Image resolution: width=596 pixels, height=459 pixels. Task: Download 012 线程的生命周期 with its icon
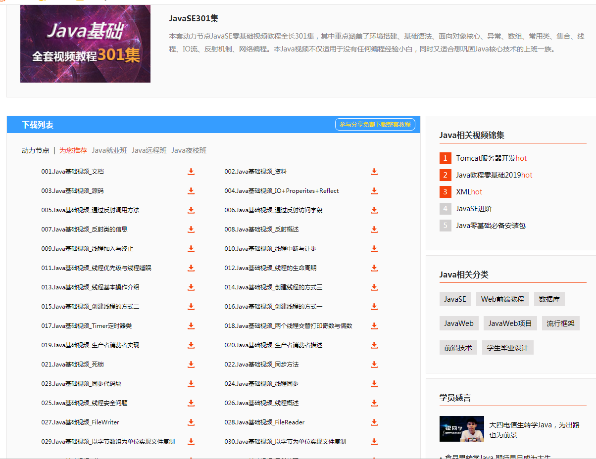(x=374, y=268)
